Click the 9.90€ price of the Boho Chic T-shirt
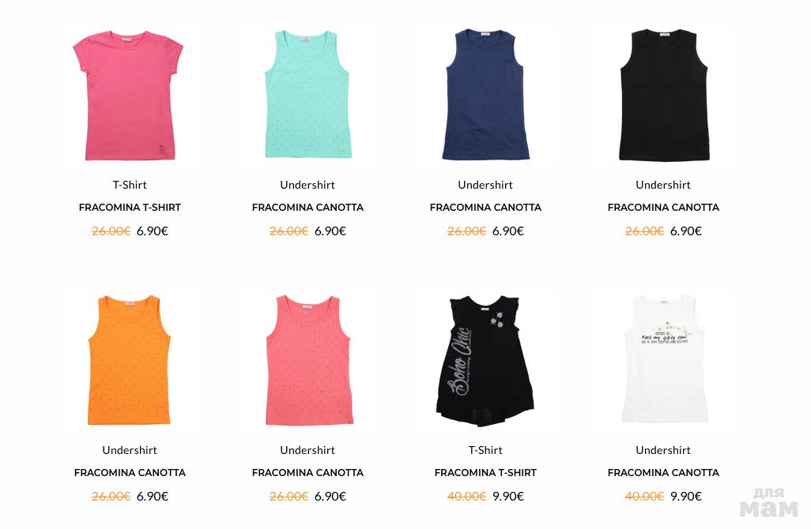The height and width of the screenshot is (529, 811). pyautogui.click(x=508, y=497)
